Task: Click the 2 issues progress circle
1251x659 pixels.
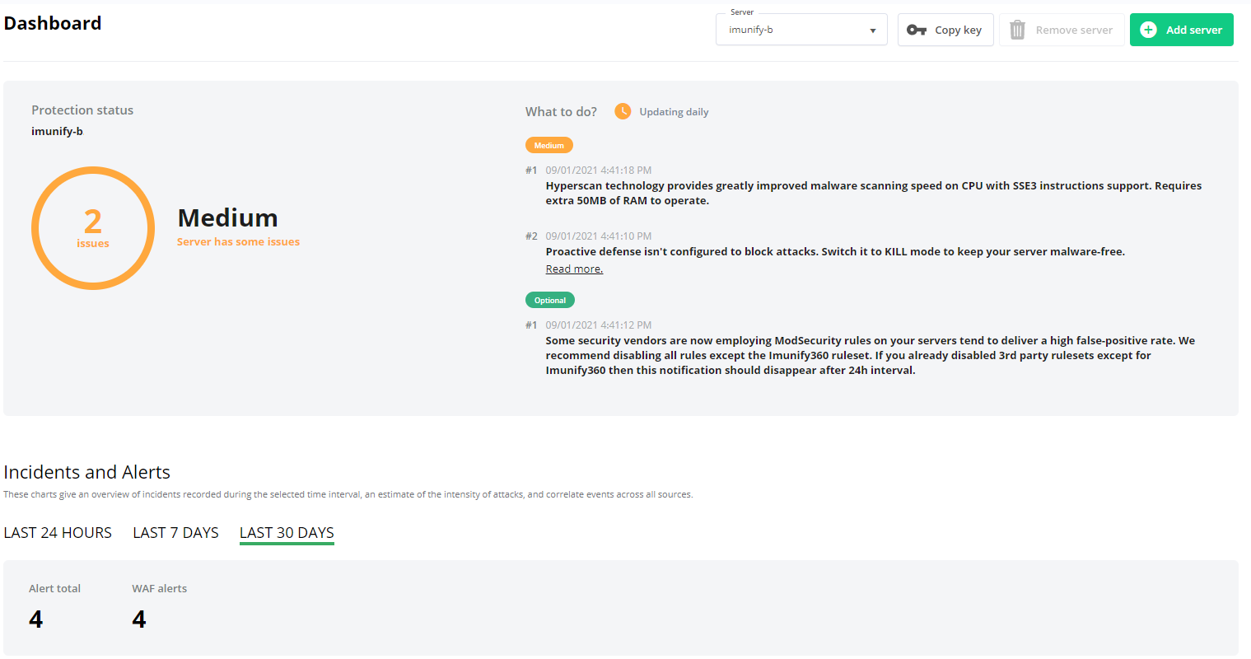Action: pyautogui.click(x=92, y=227)
